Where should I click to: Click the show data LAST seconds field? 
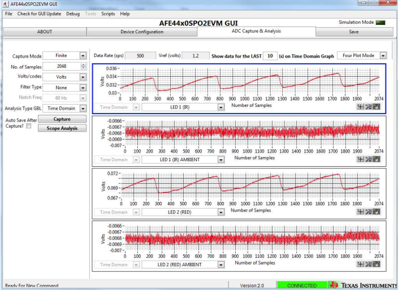click(270, 56)
